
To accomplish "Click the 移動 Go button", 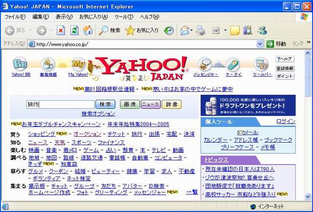I will coord(276,44).
